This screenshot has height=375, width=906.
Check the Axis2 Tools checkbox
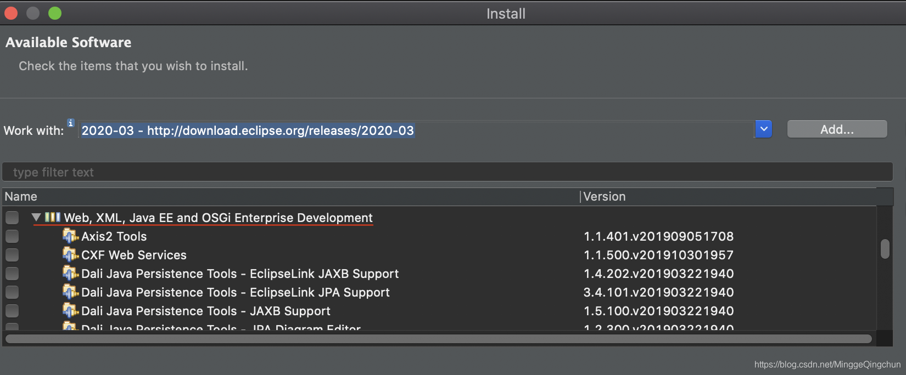[12, 236]
